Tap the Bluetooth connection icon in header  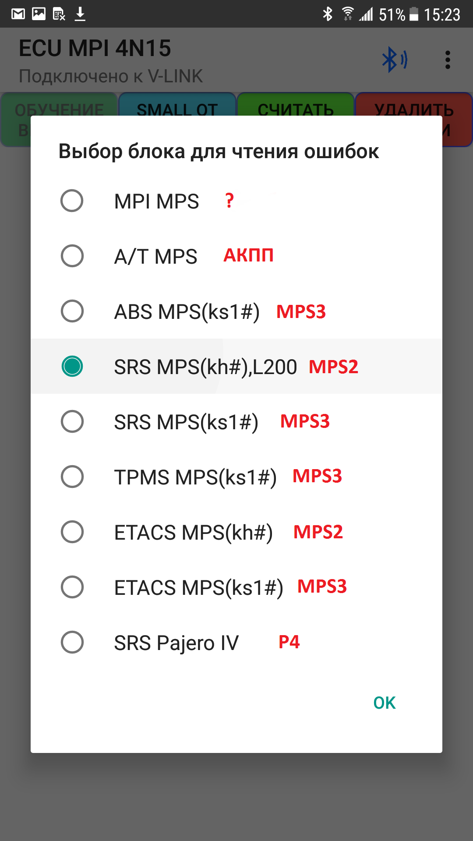tap(394, 60)
